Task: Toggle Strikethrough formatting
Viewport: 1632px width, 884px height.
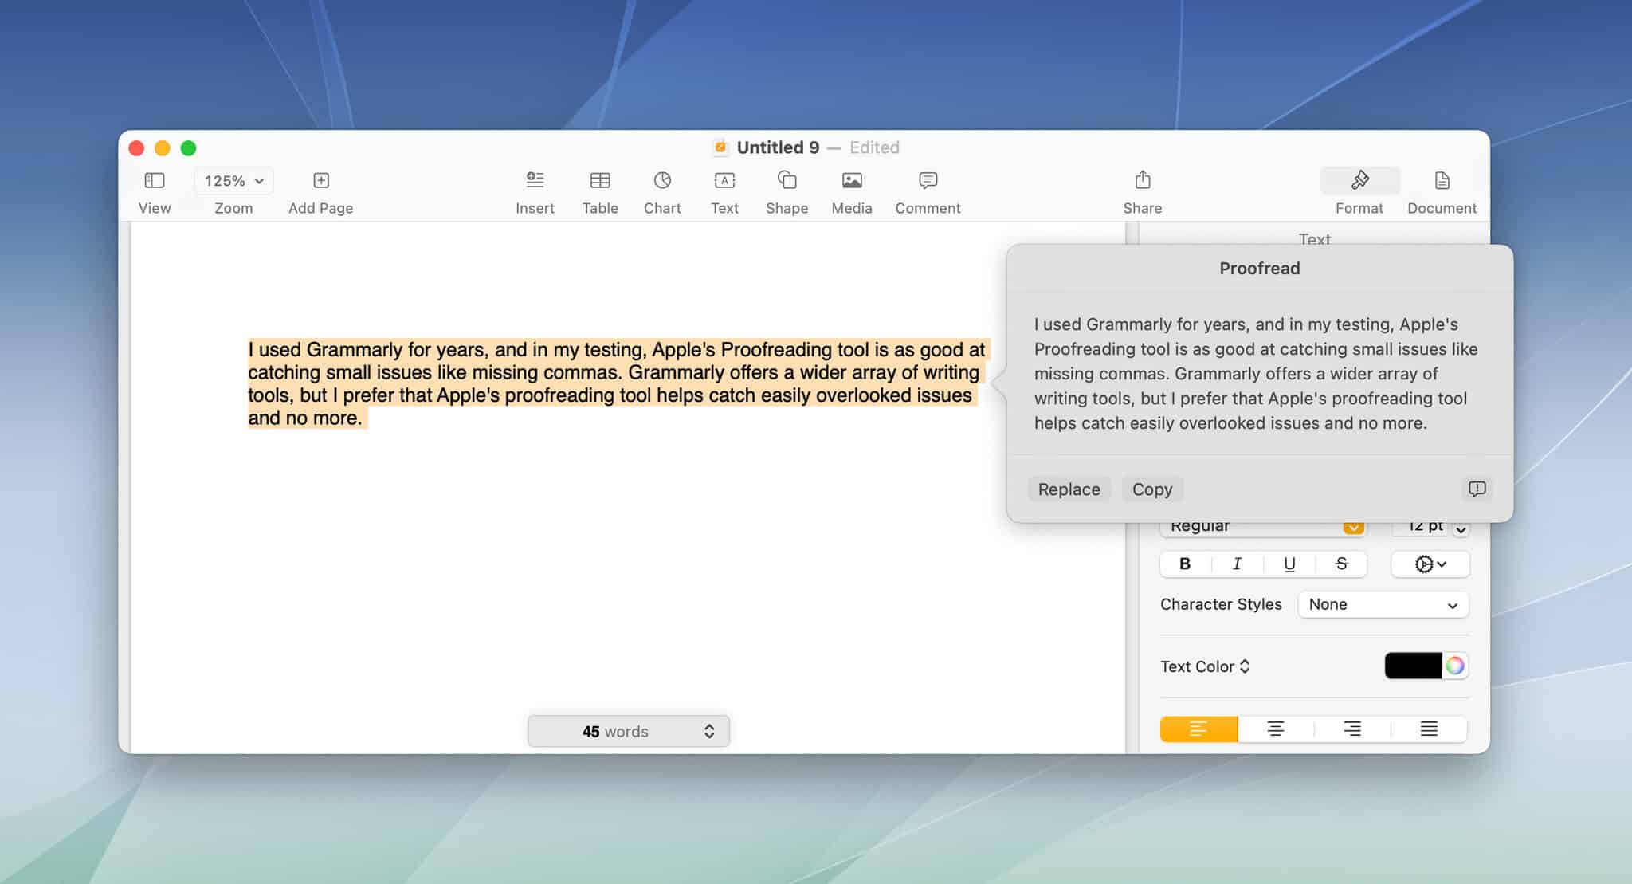Action: [x=1341, y=564]
